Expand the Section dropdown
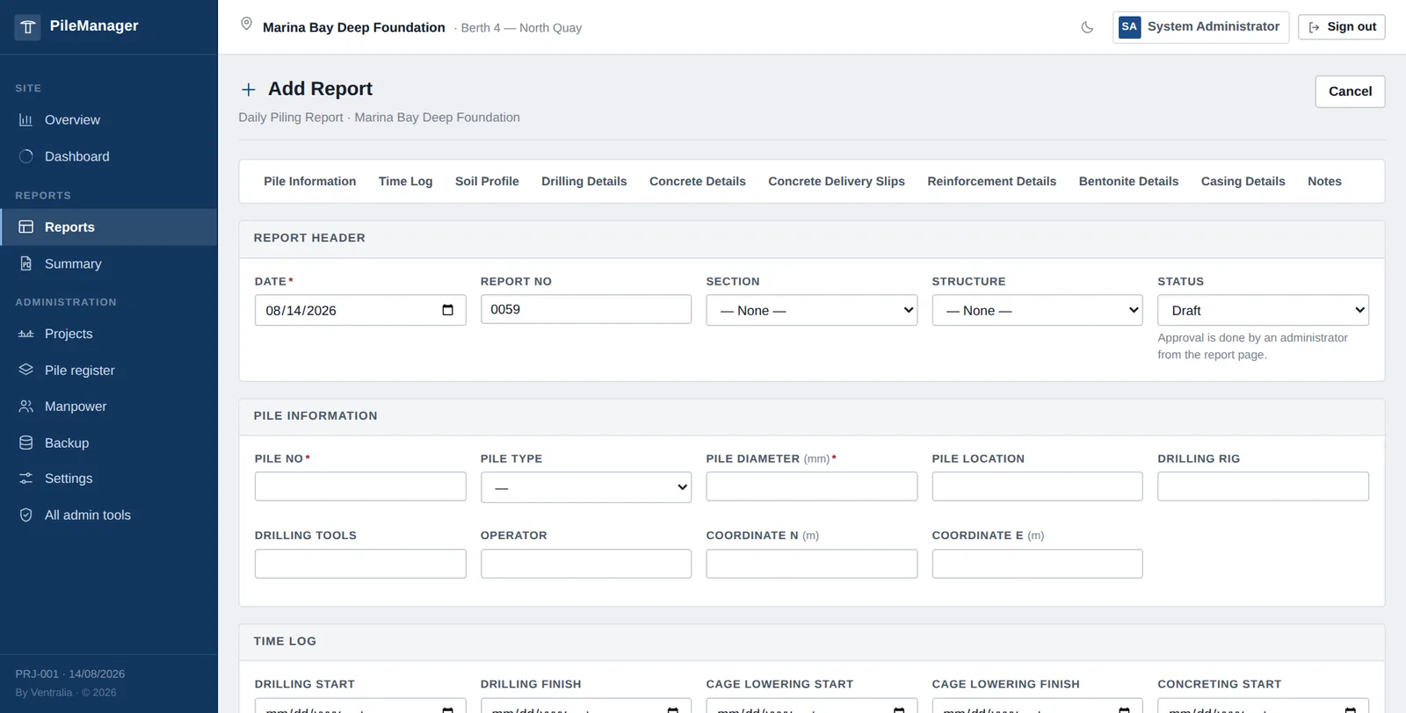This screenshot has height=713, width=1406. pyautogui.click(x=811, y=310)
